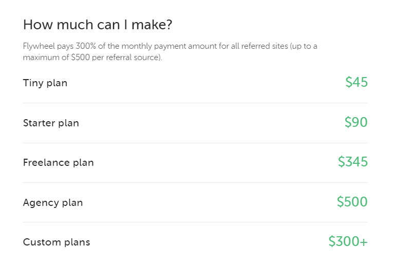The image size is (393, 265).
Task: Click "referred sites" in the description text
Action: 265,46
